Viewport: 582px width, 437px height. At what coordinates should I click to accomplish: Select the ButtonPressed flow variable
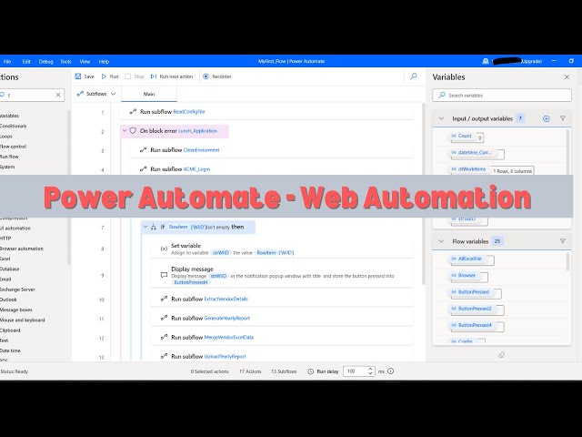pyautogui.click(x=473, y=292)
